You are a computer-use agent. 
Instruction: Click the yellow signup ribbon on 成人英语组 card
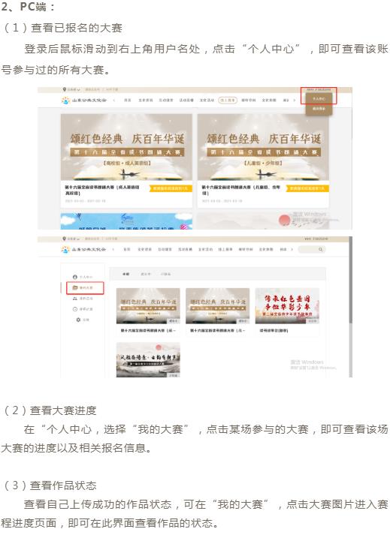click(x=171, y=188)
